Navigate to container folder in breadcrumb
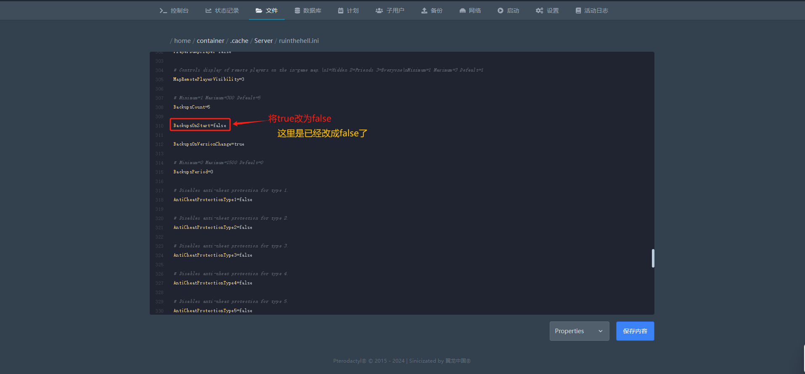This screenshot has height=374, width=805. (x=210, y=41)
